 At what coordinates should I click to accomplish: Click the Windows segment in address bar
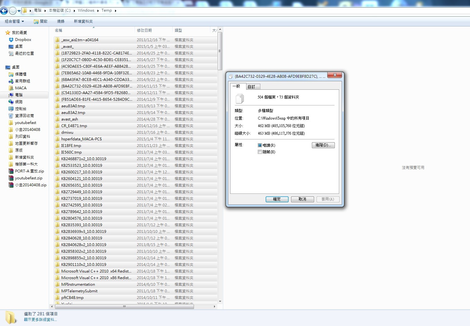tap(86, 10)
